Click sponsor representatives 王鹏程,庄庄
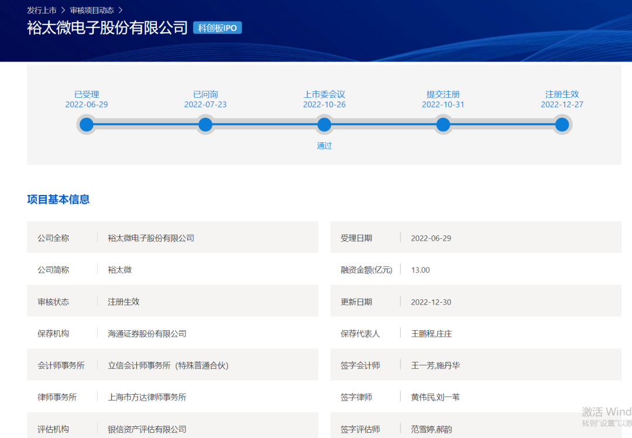632x438 pixels. 431,334
